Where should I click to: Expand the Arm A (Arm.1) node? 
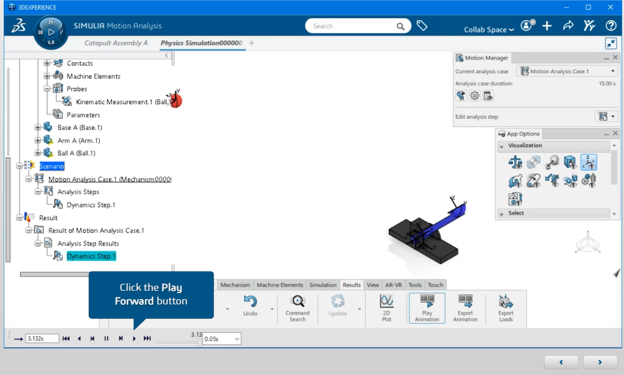pyautogui.click(x=37, y=140)
